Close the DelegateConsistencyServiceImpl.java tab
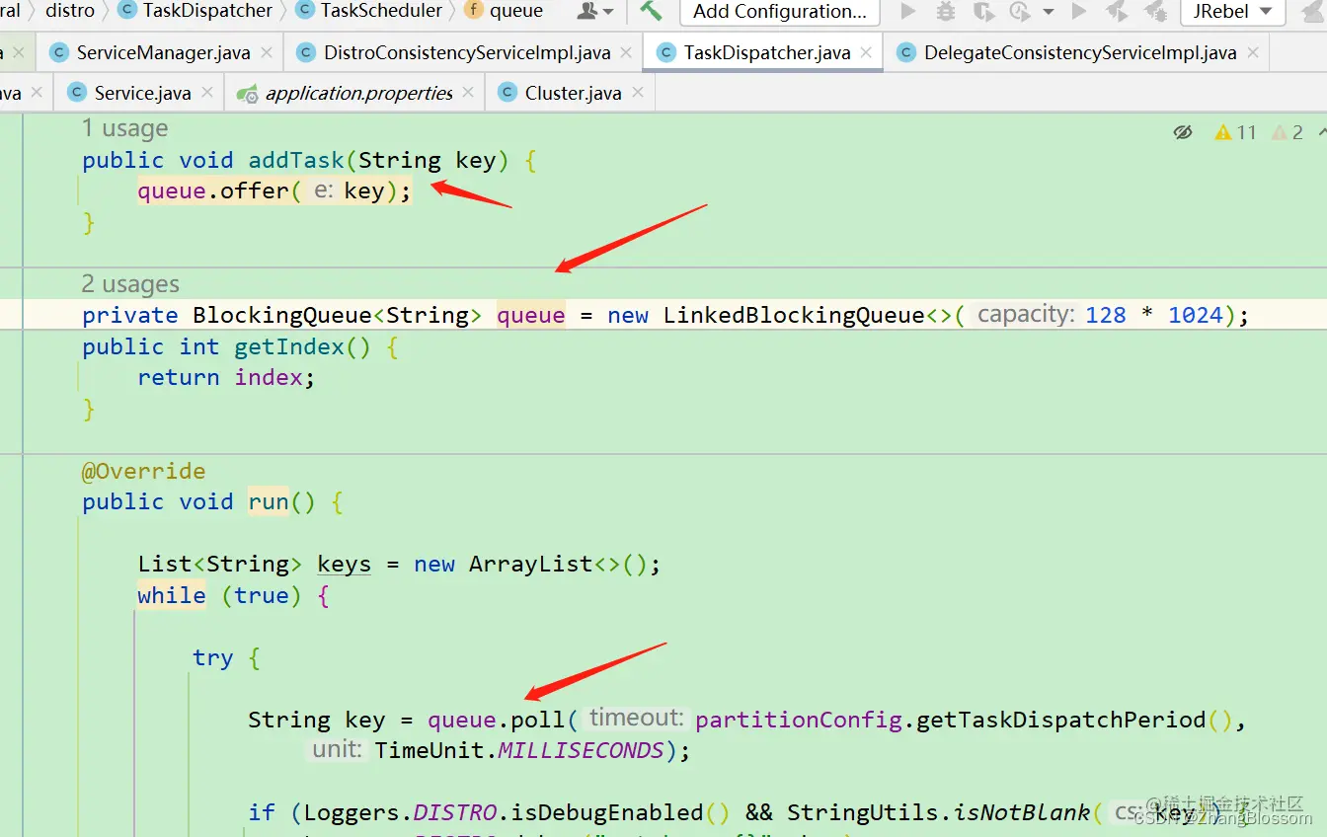 tap(1252, 52)
